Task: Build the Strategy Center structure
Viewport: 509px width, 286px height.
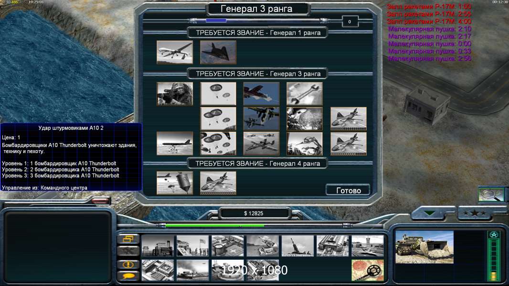Action: point(158,270)
